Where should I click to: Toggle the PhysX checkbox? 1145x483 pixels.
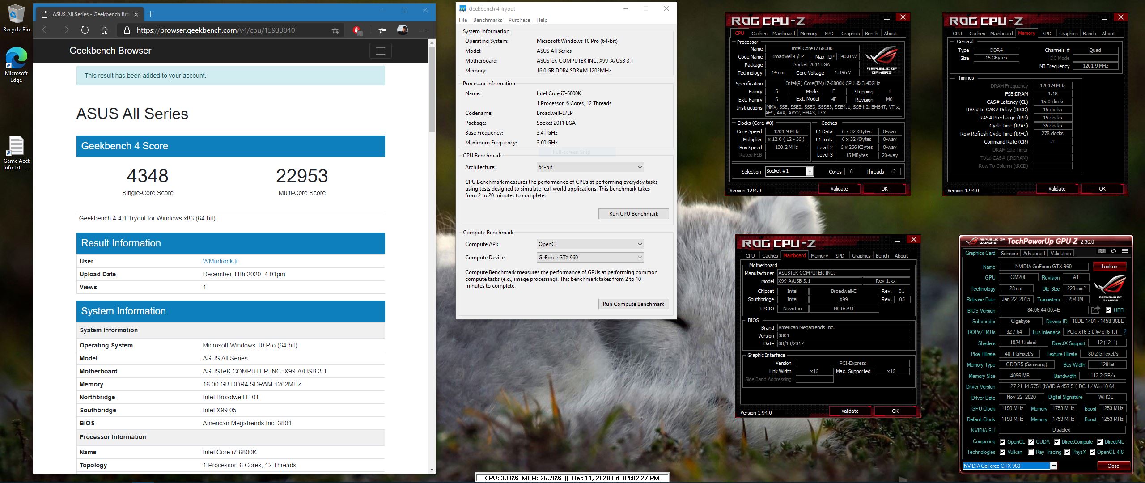point(1068,452)
